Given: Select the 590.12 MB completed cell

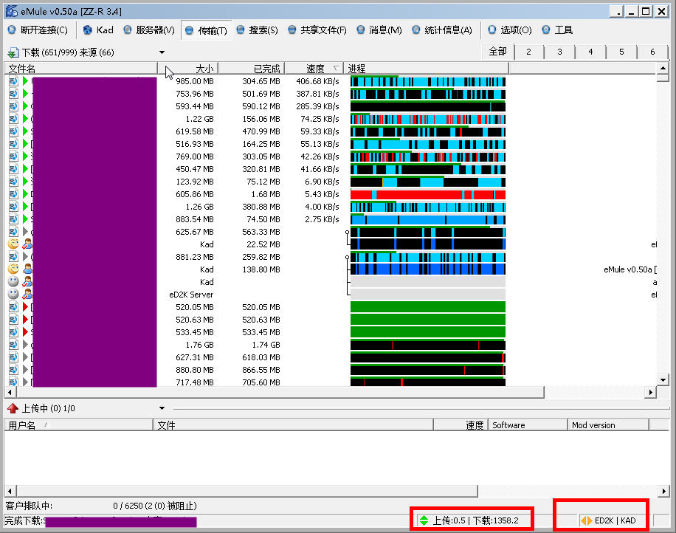Looking at the screenshot, I should pos(261,106).
